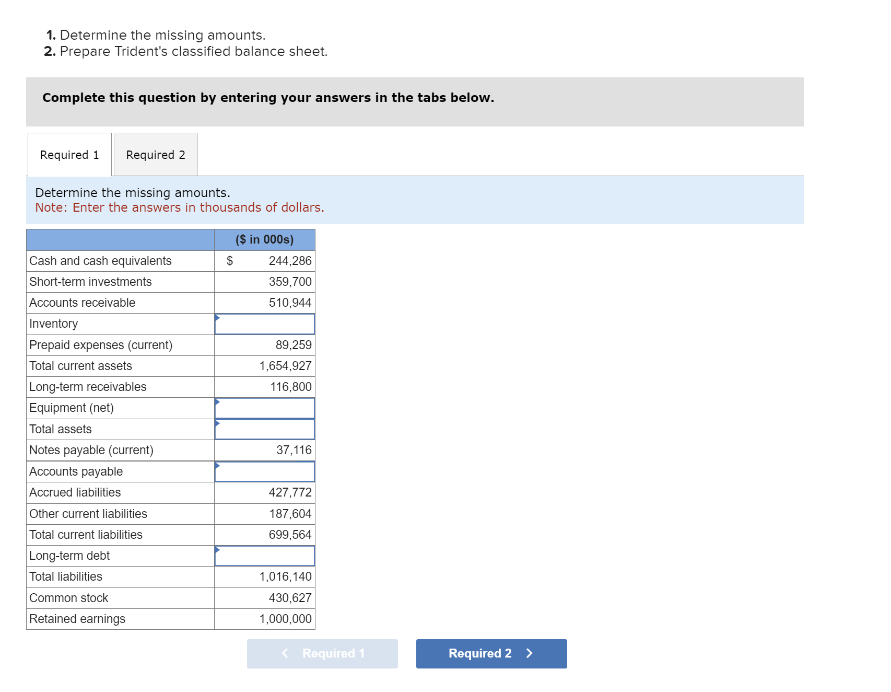This screenshot has height=692, width=891.
Task: Click the blue flag on Long-term debt cell
Action: pyautogui.click(x=216, y=549)
